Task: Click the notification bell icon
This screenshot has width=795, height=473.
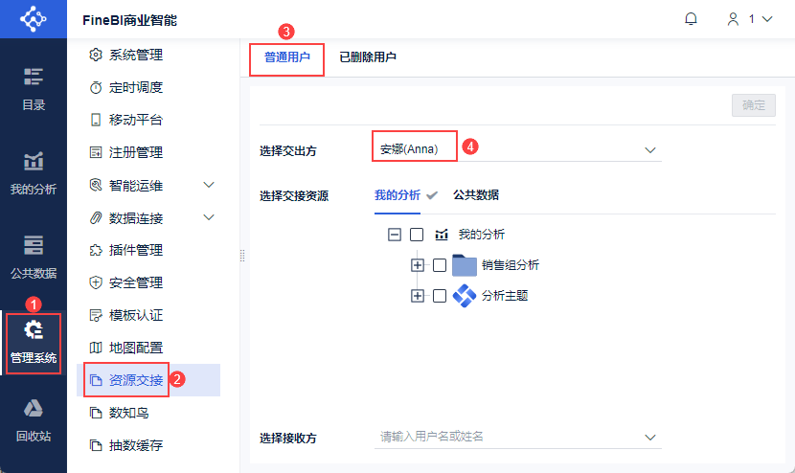Action: [691, 19]
